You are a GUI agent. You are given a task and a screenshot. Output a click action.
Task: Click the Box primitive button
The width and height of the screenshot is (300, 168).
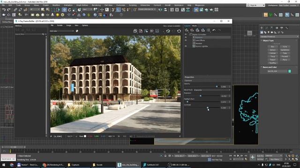tap(273, 47)
